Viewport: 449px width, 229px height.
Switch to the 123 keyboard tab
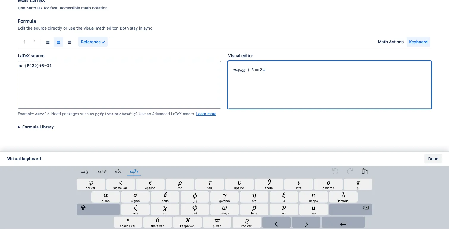tap(84, 171)
